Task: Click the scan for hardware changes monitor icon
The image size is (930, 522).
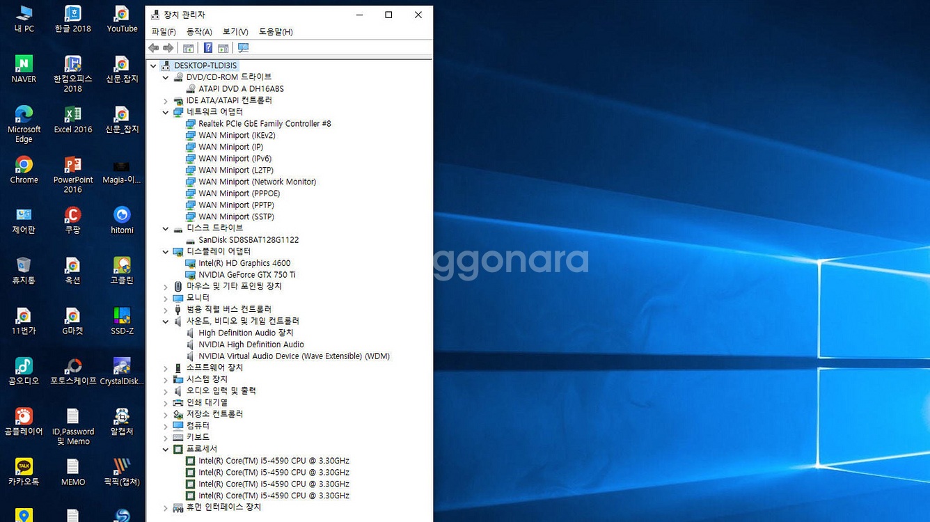Action: pyautogui.click(x=243, y=48)
